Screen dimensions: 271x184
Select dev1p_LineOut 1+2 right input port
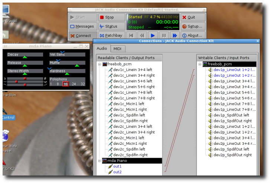(235, 75)
